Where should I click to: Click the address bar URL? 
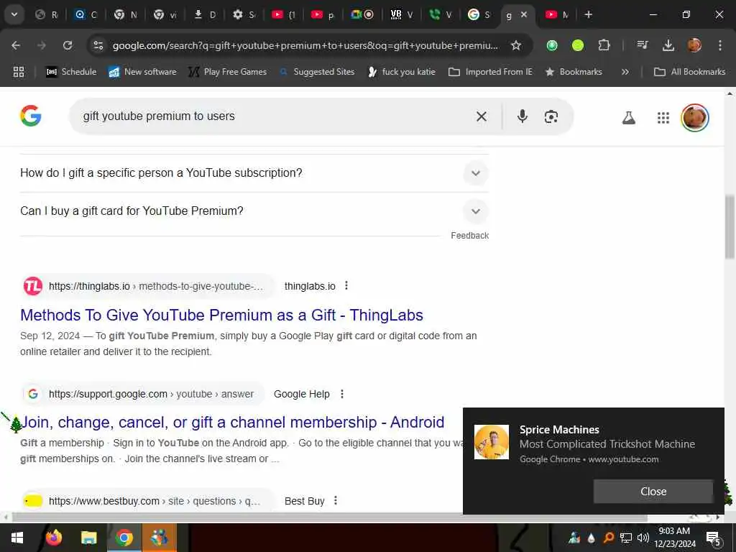[x=305, y=45]
